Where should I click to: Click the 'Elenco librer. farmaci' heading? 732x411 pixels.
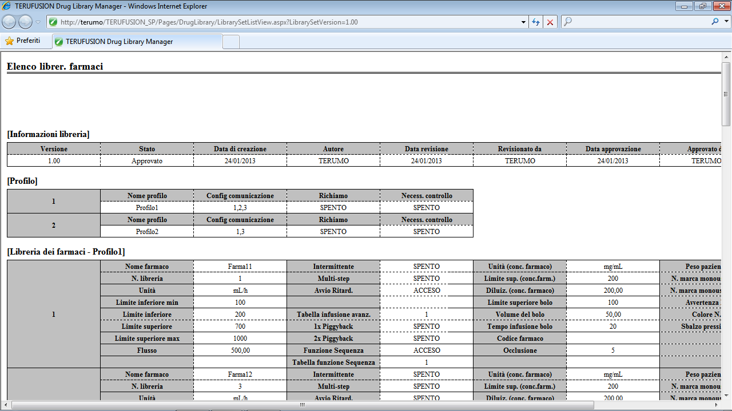click(x=55, y=67)
